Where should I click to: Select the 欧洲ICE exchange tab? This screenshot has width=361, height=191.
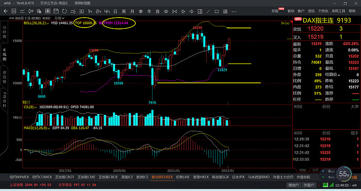coord(142,177)
